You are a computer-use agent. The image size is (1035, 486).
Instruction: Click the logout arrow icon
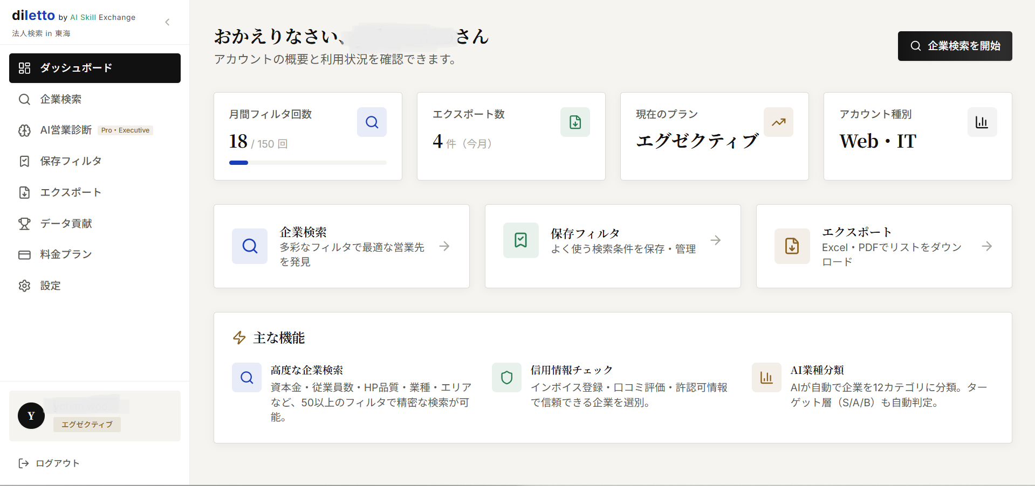tap(23, 463)
